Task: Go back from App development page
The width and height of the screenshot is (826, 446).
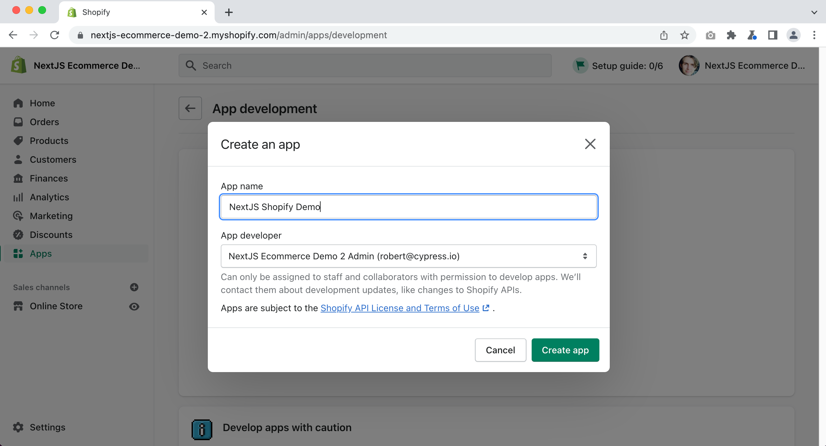Action: coord(190,108)
